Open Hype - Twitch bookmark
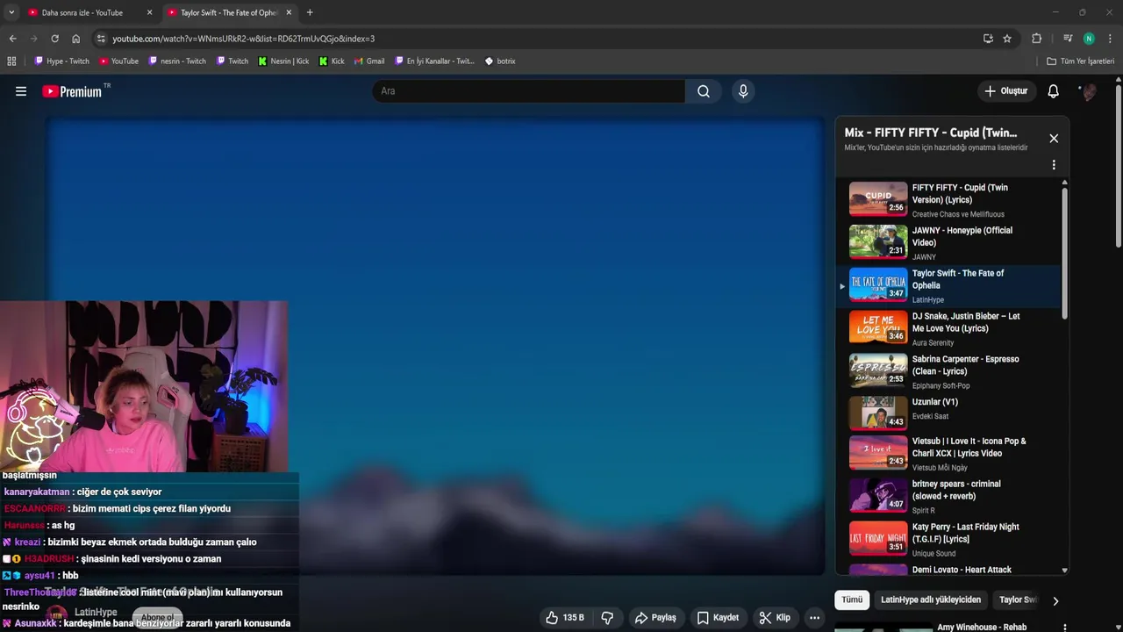The width and height of the screenshot is (1123, 632). (61, 61)
